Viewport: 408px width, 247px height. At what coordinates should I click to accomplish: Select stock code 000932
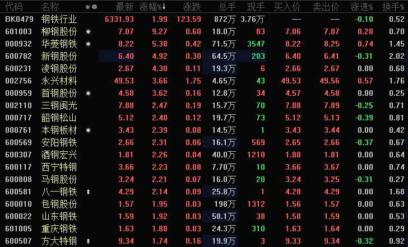pyautogui.click(x=18, y=44)
